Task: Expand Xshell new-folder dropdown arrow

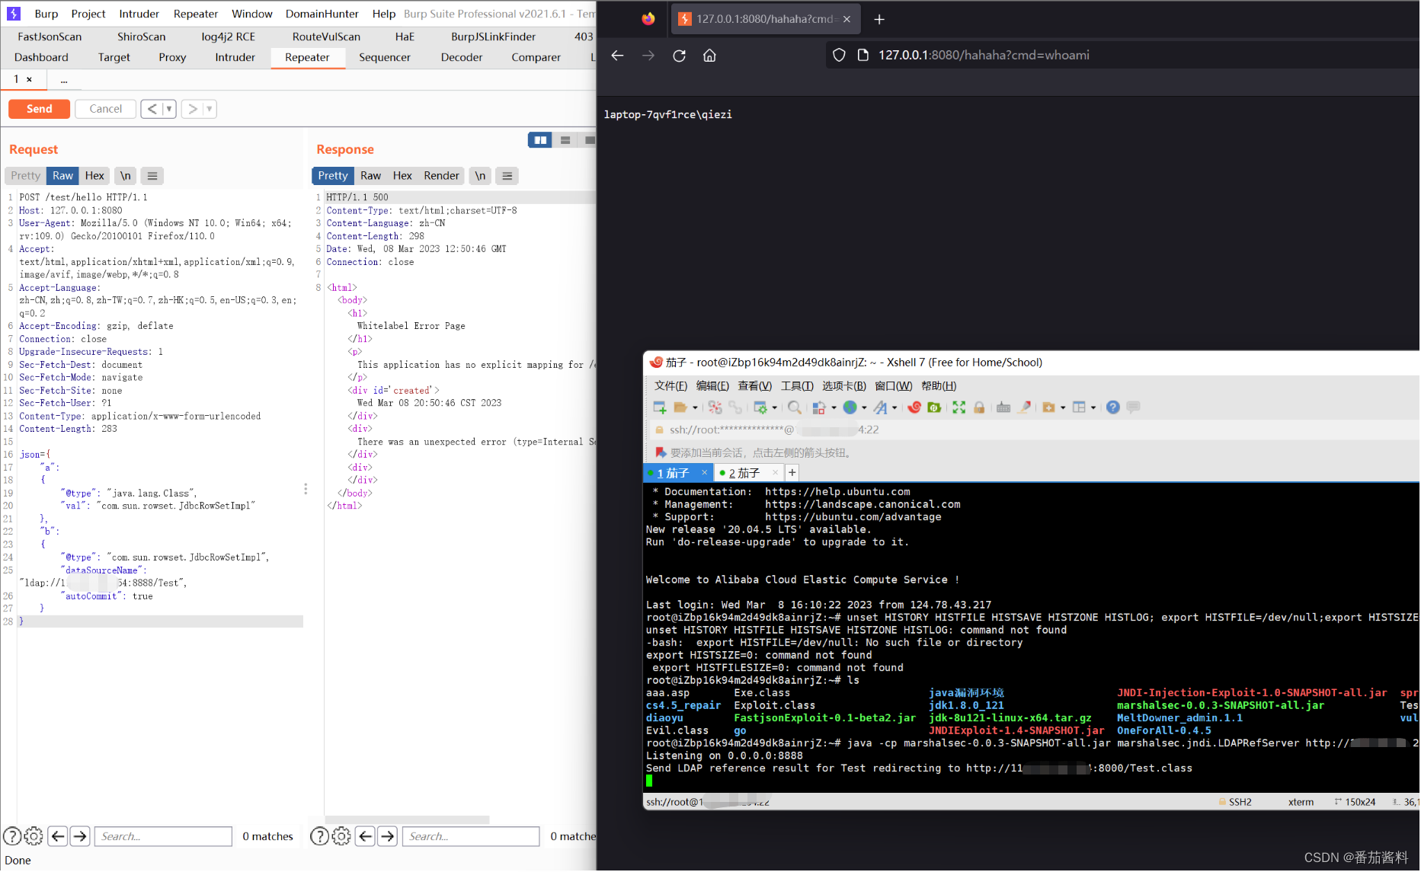Action: (1063, 408)
